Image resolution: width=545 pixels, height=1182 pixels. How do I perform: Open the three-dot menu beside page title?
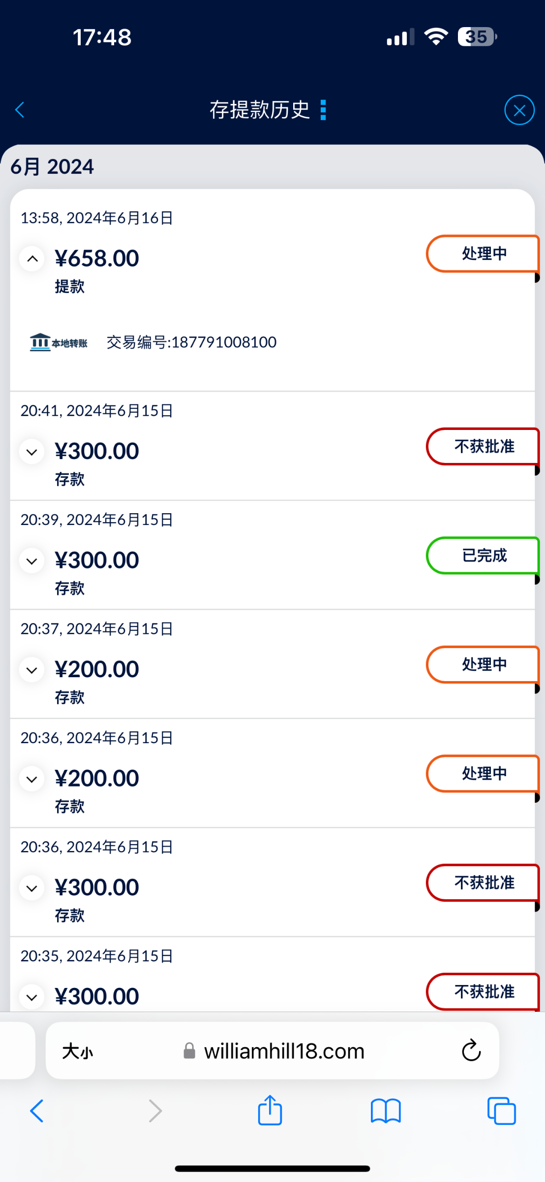(x=323, y=110)
